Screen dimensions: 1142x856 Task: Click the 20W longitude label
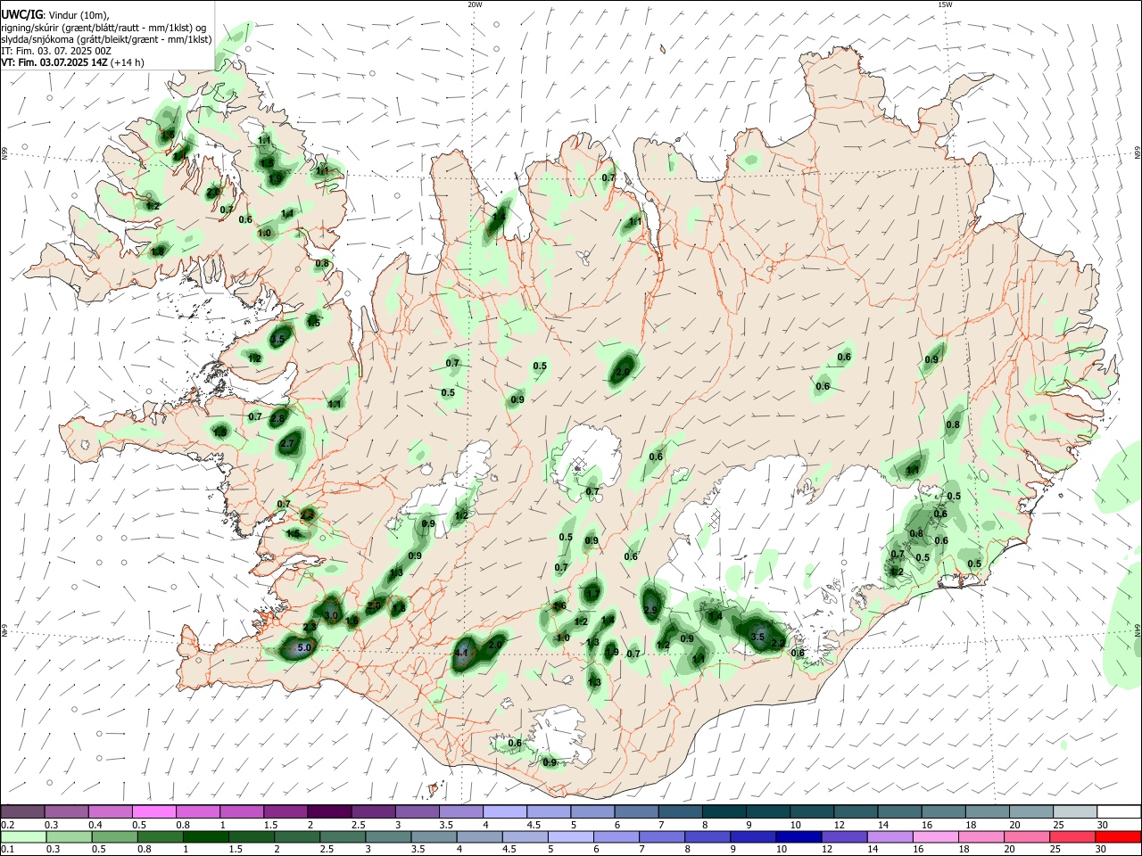click(475, 4)
